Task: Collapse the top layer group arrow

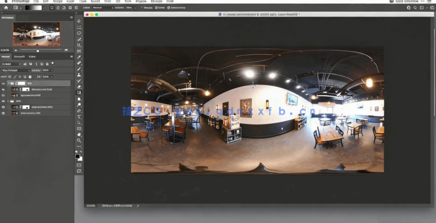Action: pos(9,83)
